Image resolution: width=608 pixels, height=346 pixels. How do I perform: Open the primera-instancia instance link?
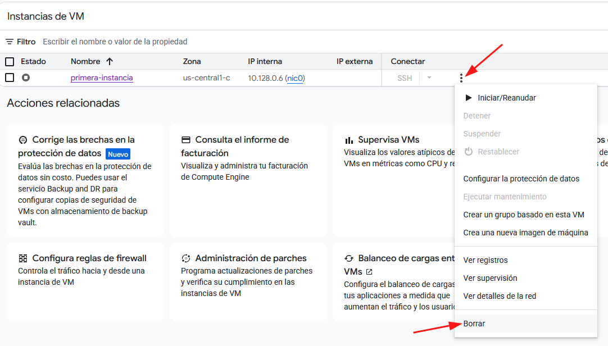coord(102,78)
